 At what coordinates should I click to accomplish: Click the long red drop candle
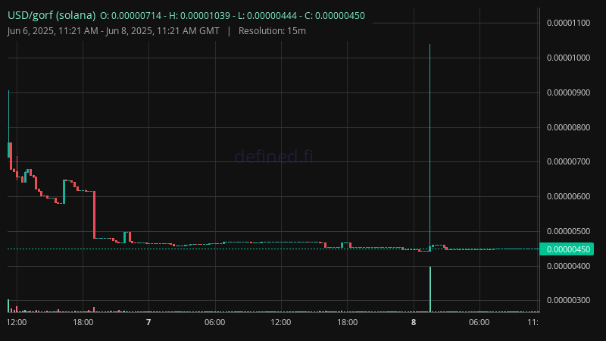[94, 214]
